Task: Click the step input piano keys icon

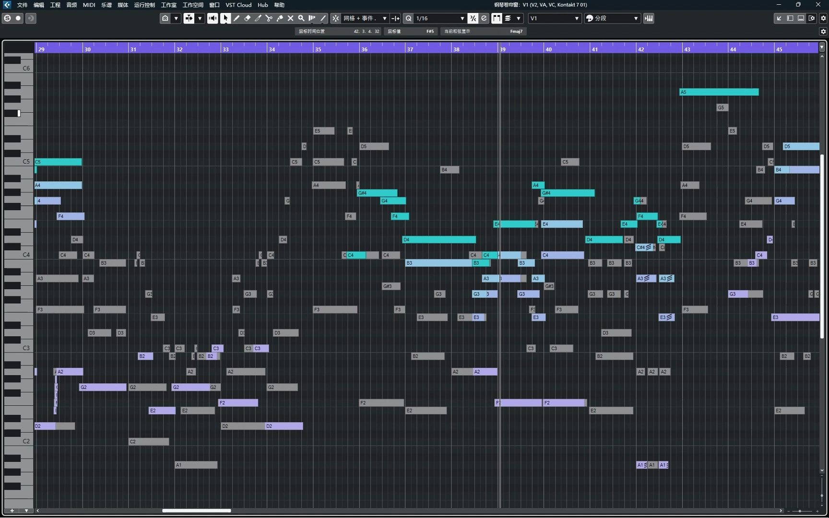Action: (x=649, y=18)
